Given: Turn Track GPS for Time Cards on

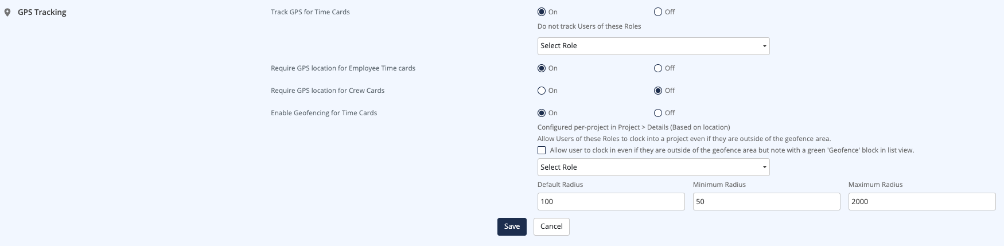Looking at the screenshot, I should 542,12.
